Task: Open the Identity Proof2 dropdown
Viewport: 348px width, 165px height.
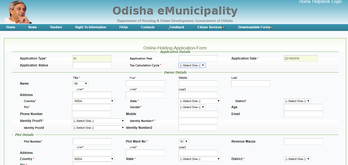Action: tap(98, 127)
